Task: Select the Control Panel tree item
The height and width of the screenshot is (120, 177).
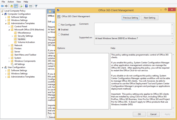Action: 21,26
